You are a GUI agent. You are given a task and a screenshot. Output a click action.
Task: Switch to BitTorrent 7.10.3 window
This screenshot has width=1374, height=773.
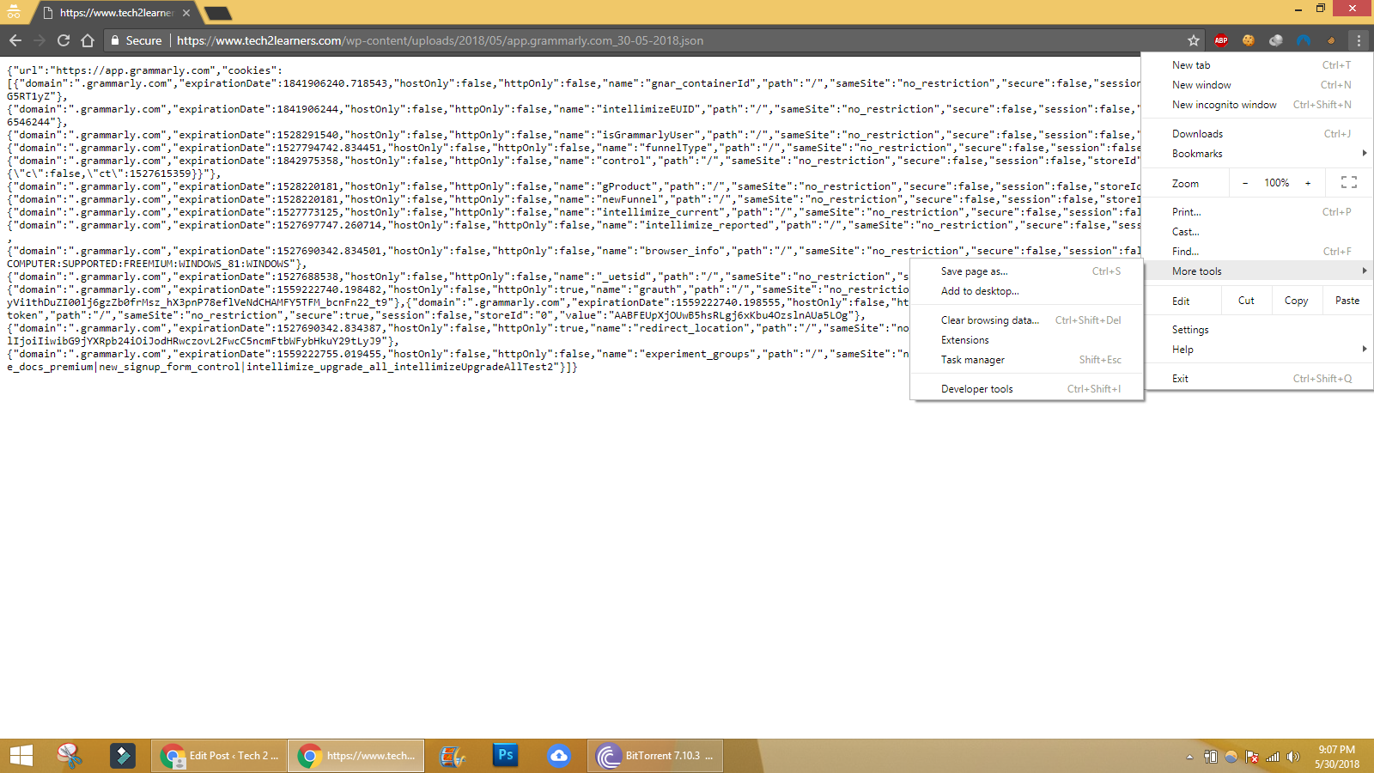(656, 756)
